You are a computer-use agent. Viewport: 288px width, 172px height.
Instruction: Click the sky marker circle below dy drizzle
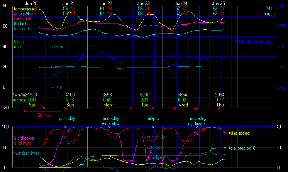click(x=197, y=126)
